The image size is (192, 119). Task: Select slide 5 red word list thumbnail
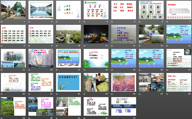(124, 10)
